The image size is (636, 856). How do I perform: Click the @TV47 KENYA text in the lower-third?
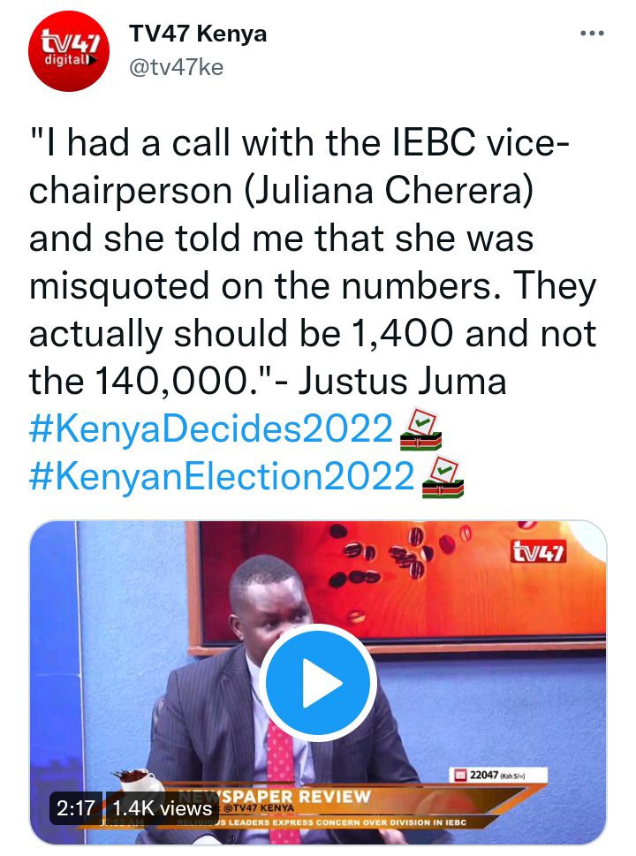259,807
